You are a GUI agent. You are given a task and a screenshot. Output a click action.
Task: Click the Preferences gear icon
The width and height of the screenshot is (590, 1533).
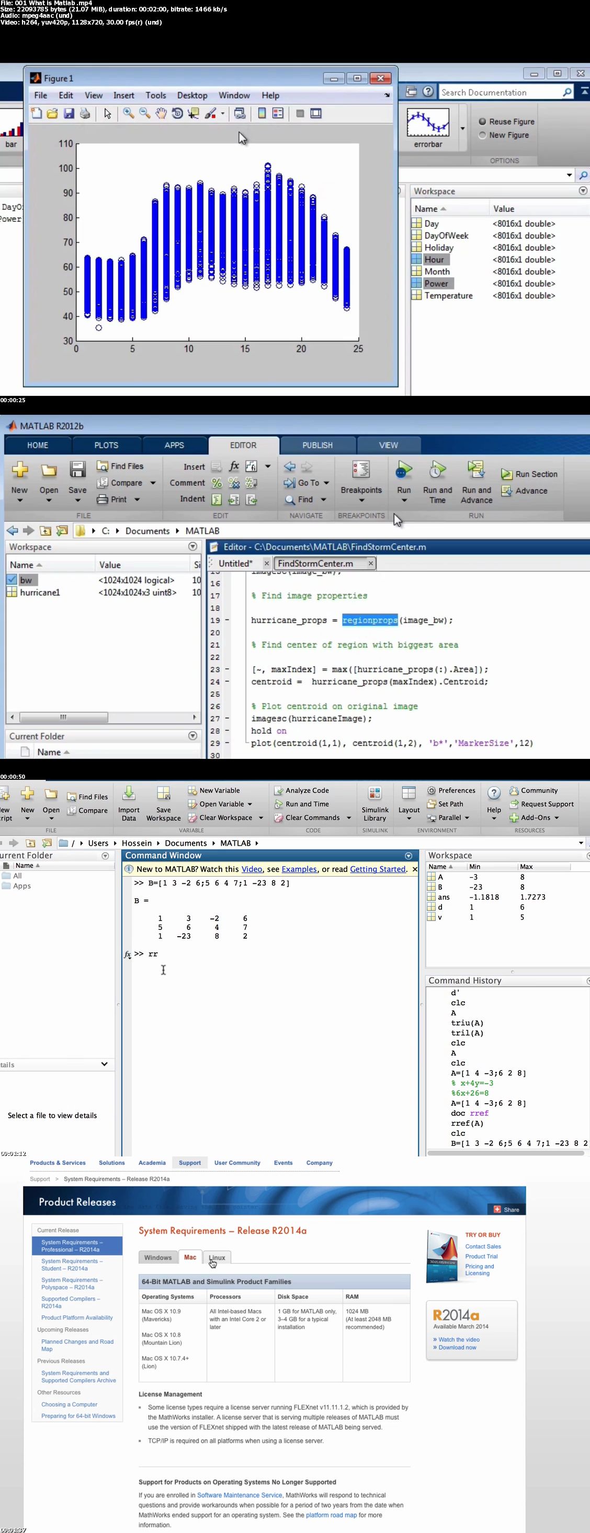(x=432, y=790)
